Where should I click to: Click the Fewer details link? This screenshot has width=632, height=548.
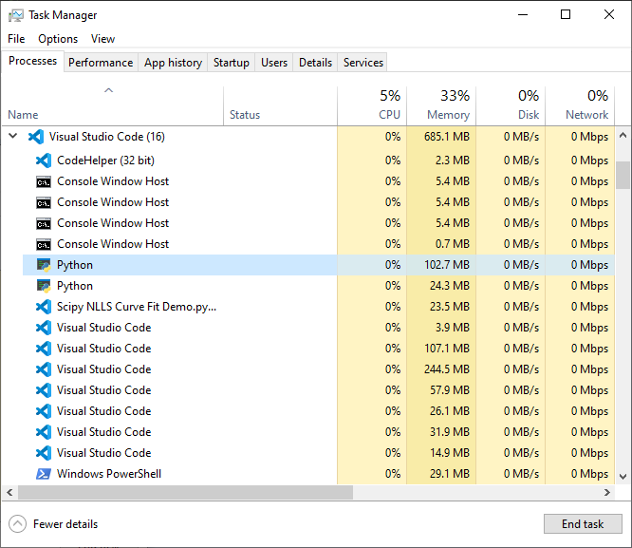(65, 524)
